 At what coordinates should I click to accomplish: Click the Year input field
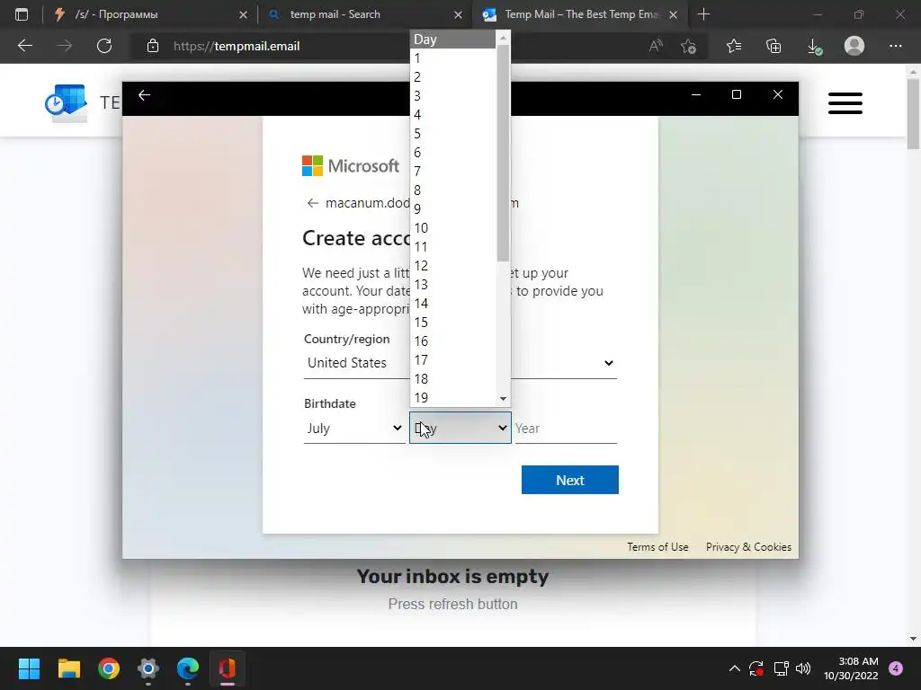pyautogui.click(x=566, y=429)
